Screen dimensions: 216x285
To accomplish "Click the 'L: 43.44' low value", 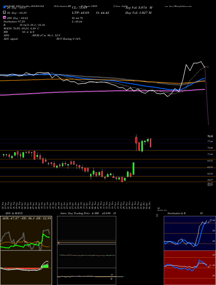I will coord(77,22).
